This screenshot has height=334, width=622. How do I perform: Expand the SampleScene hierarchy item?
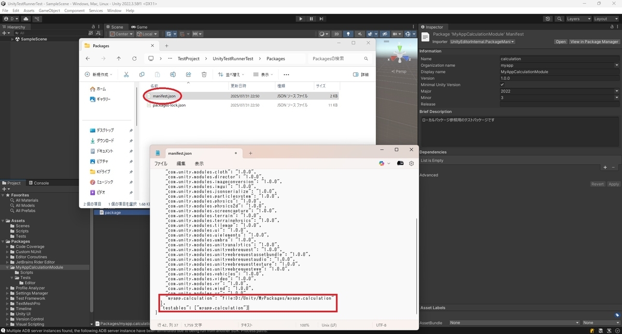coord(13,39)
